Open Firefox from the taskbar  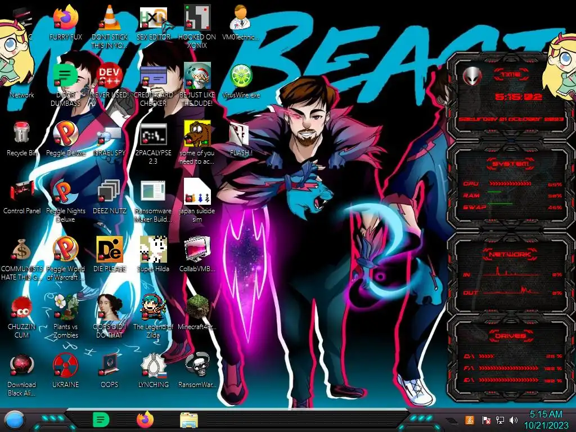point(145,420)
